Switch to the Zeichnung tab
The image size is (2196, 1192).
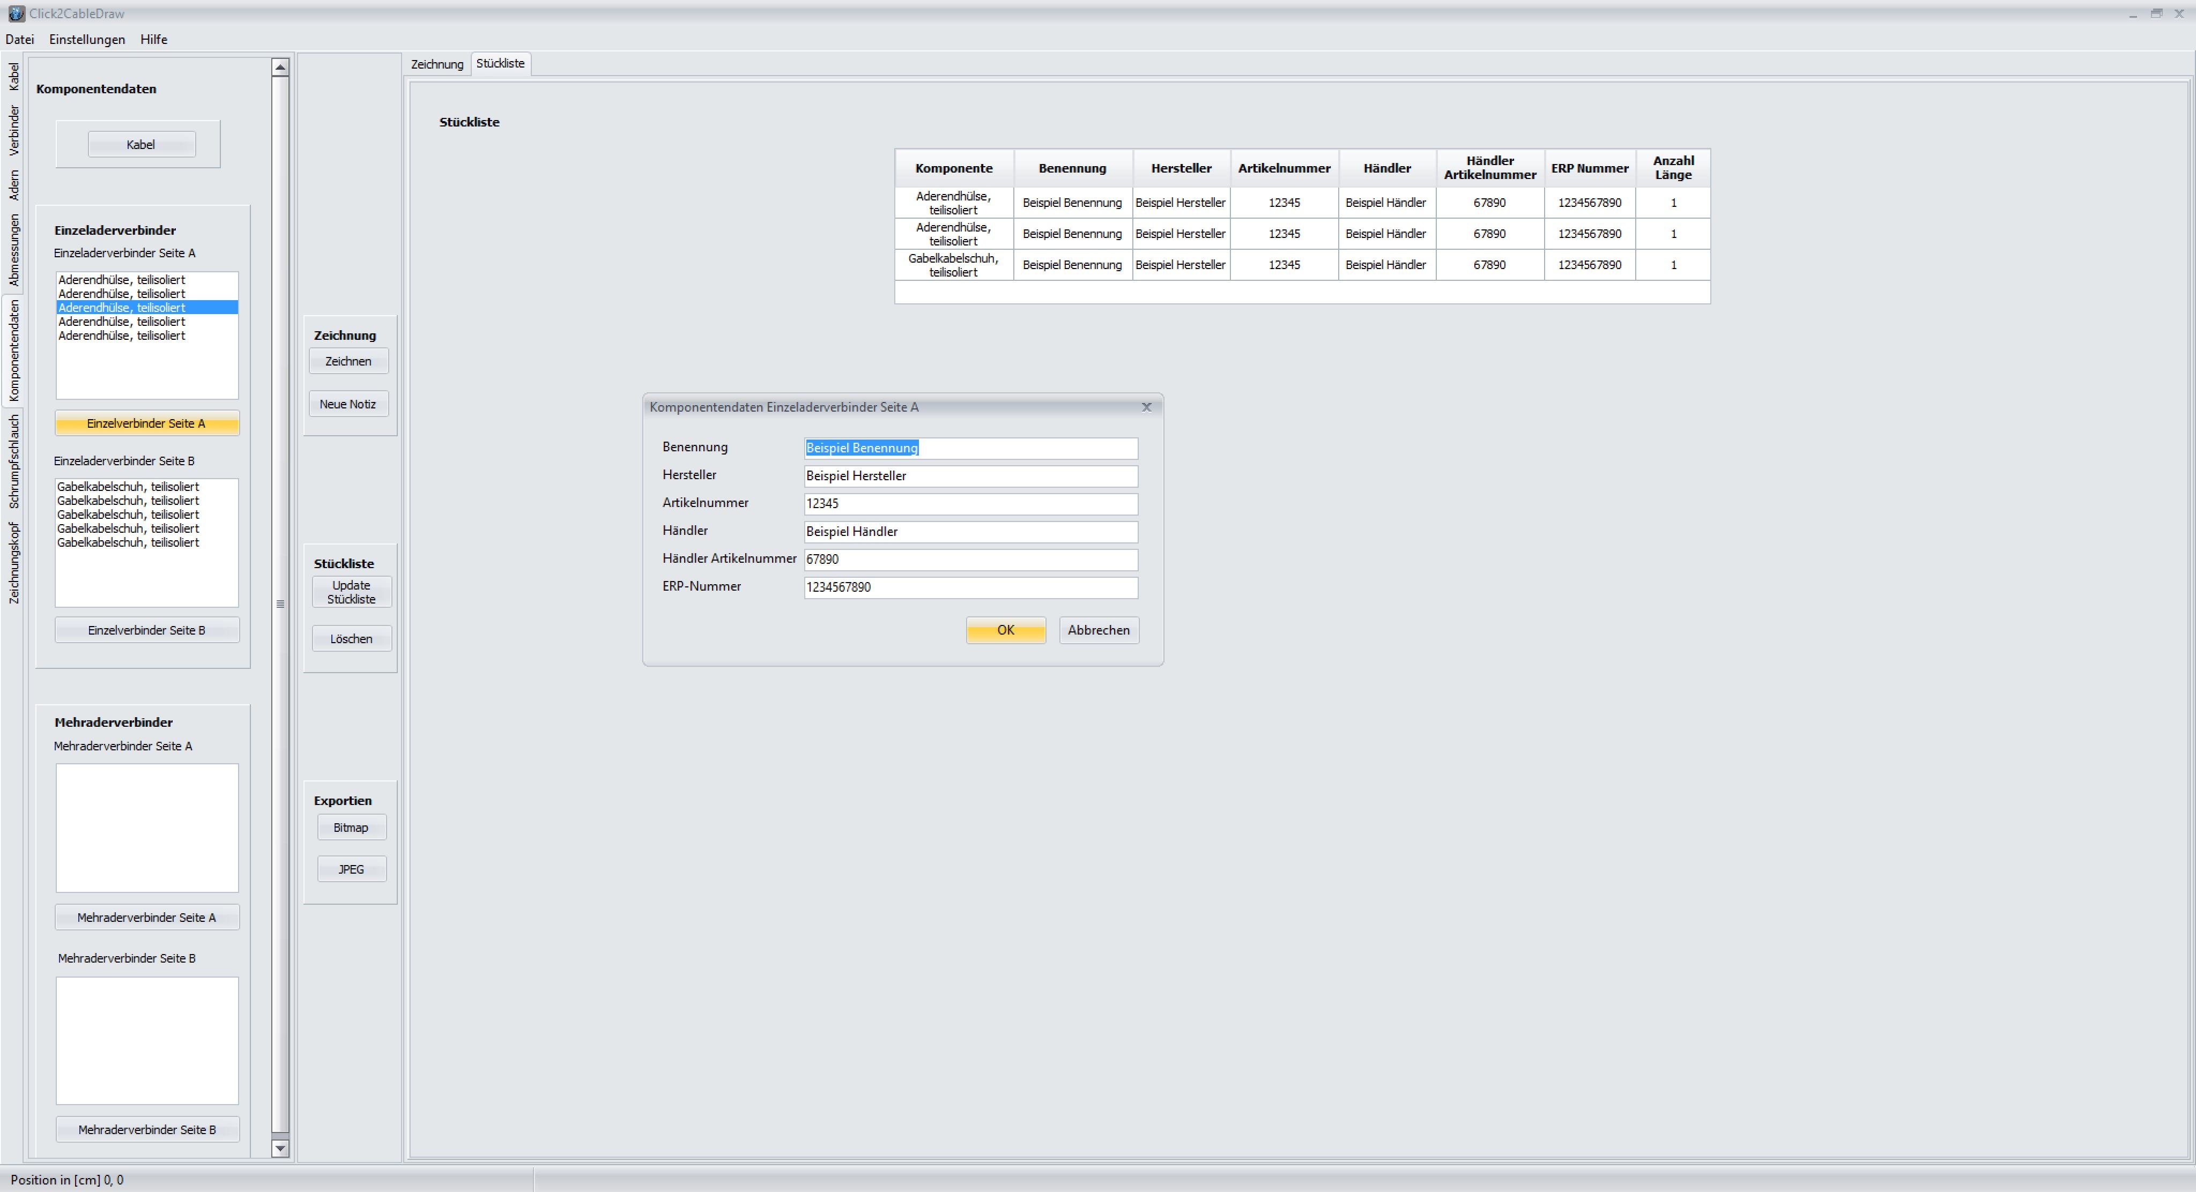pyautogui.click(x=436, y=64)
